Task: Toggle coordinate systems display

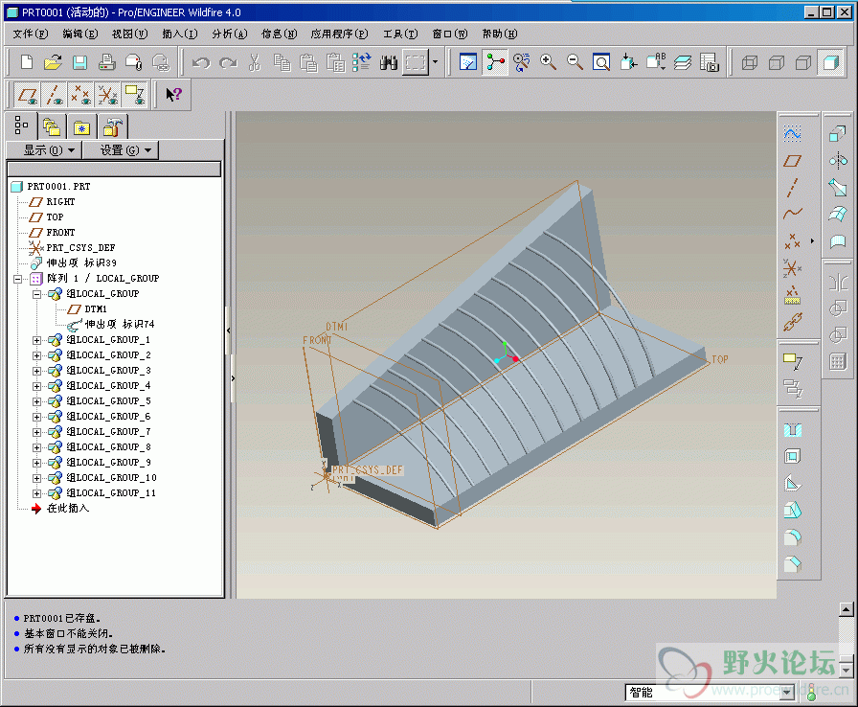Action: click(107, 95)
